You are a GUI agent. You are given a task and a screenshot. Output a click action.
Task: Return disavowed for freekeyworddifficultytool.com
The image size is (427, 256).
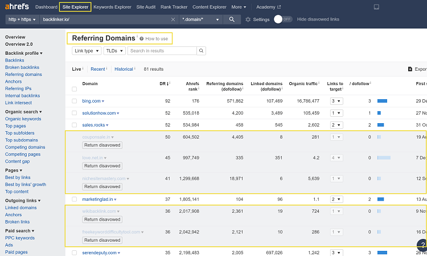[x=102, y=240]
